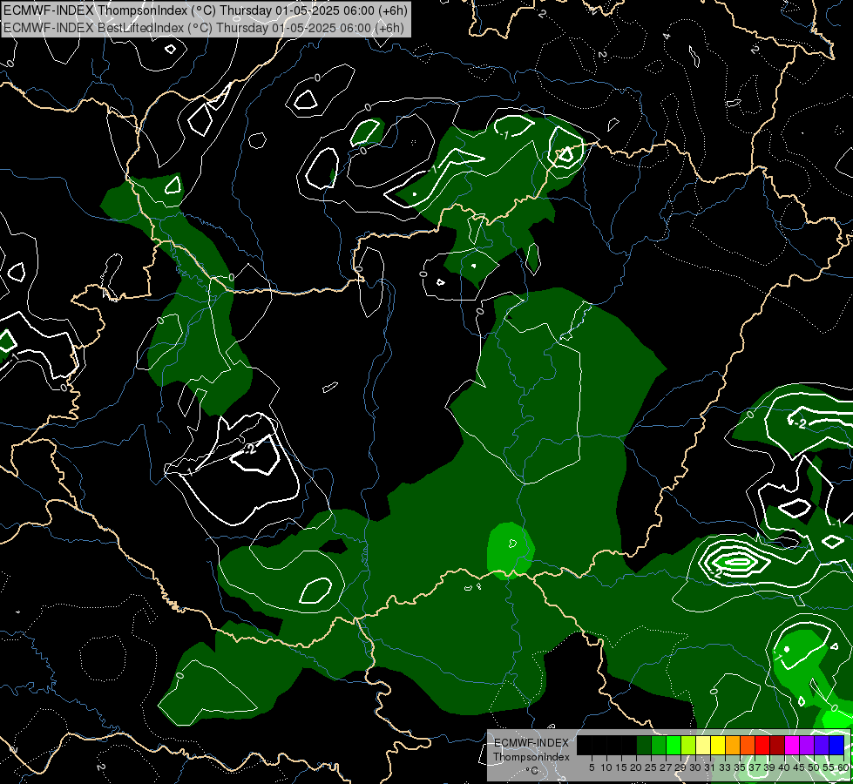The height and width of the screenshot is (784, 853).
Task: Select the bright green 27–29 legend swatch
Action: click(673, 745)
